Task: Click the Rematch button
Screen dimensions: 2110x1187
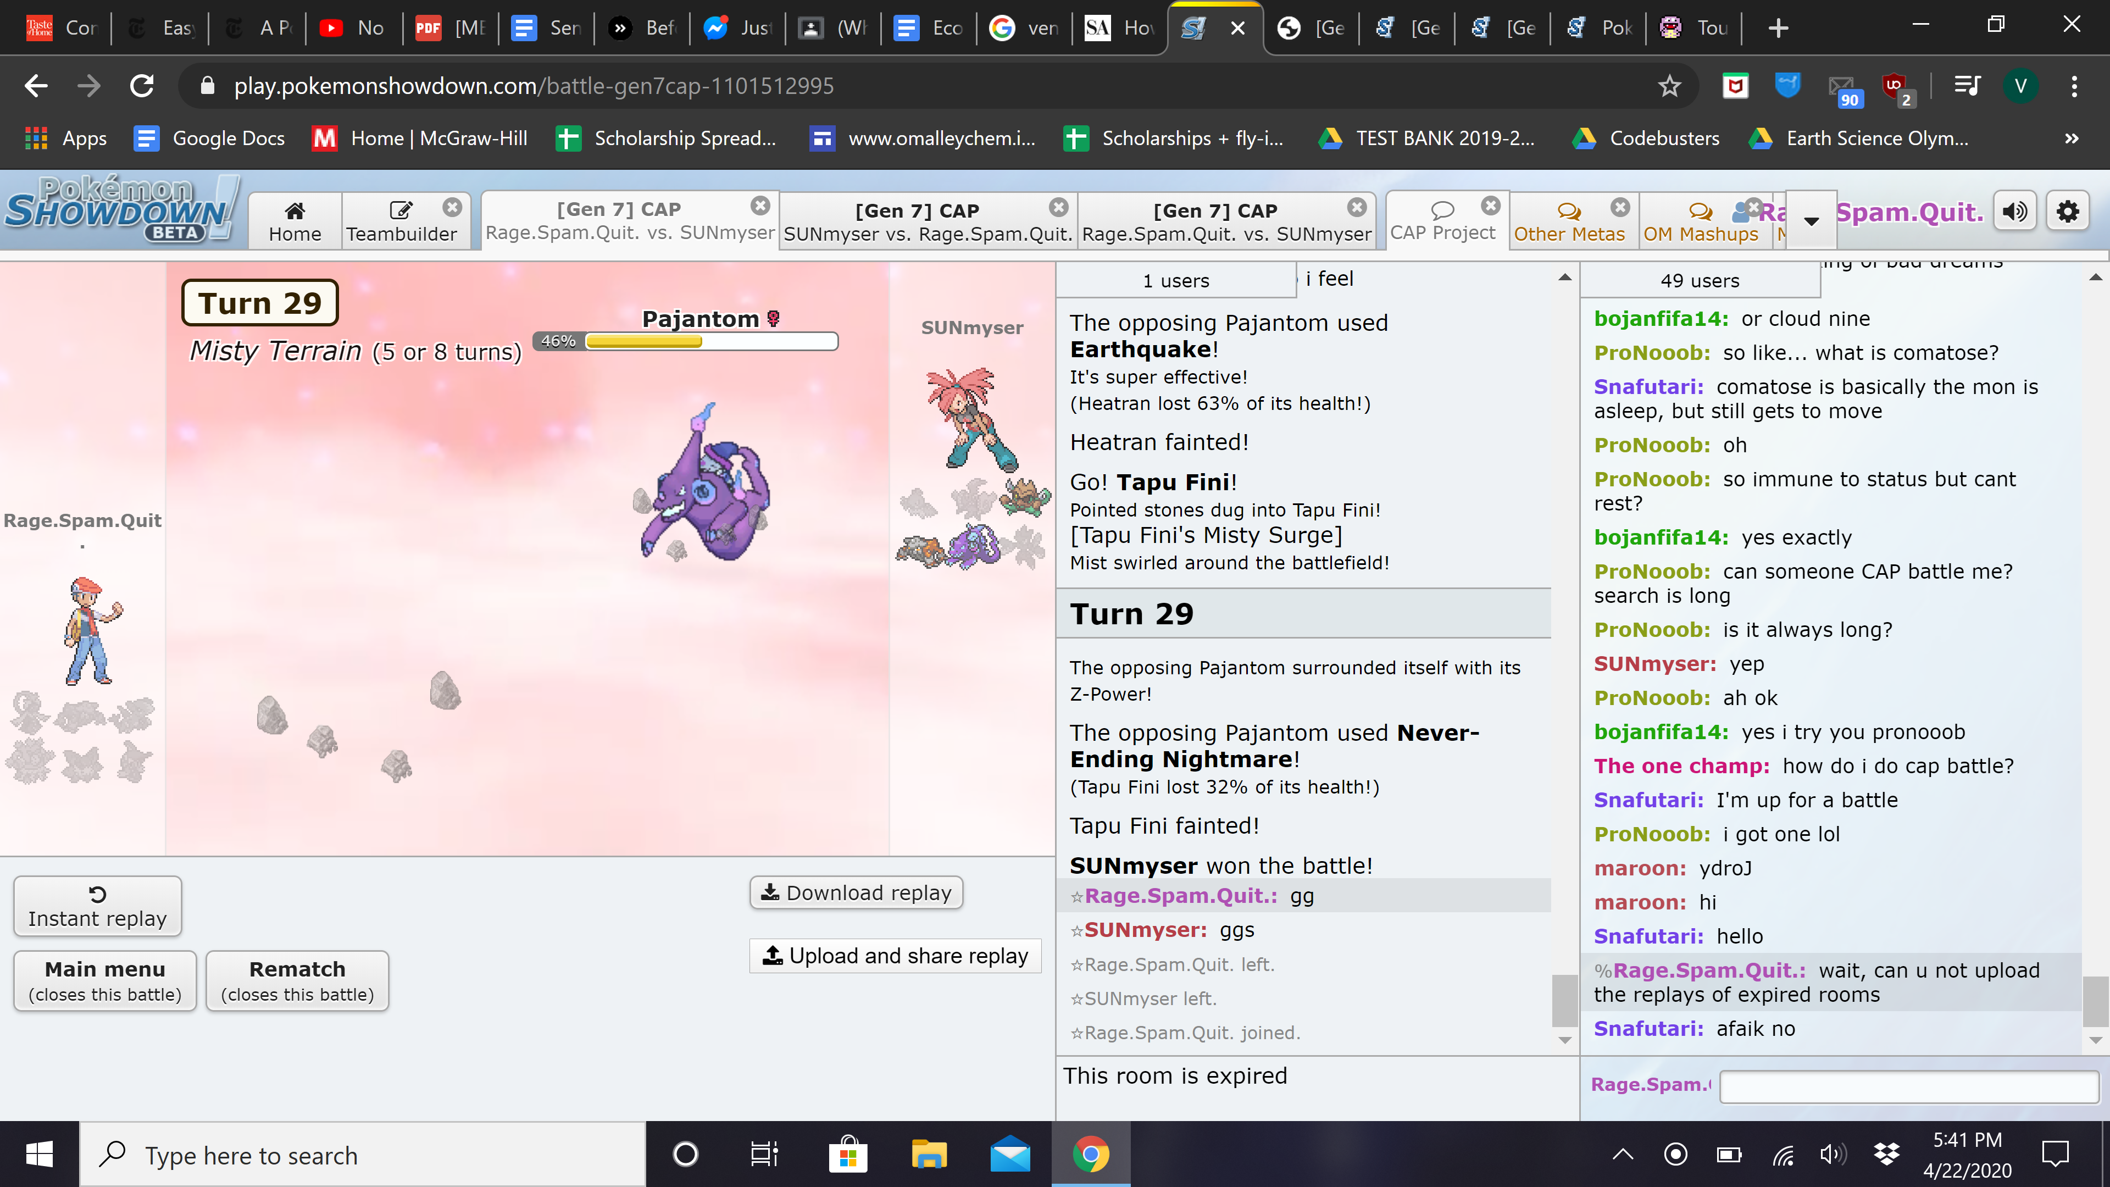Action: pyautogui.click(x=297, y=980)
